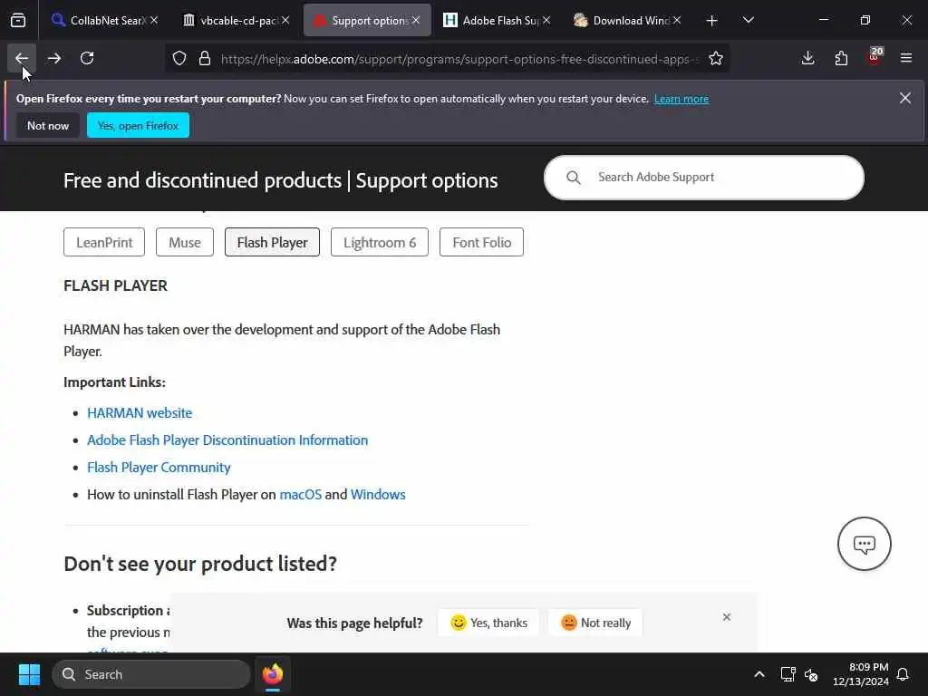This screenshot has height=696, width=928.
Task: Open the taskbar clock and date
Action: (861, 674)
